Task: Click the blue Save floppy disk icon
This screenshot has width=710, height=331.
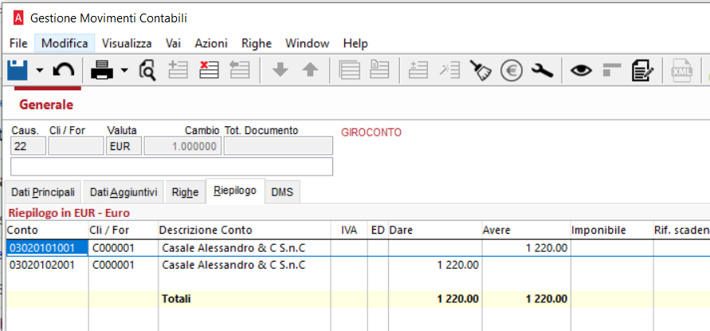Action: pyautogui.click(x=18, y=70)
